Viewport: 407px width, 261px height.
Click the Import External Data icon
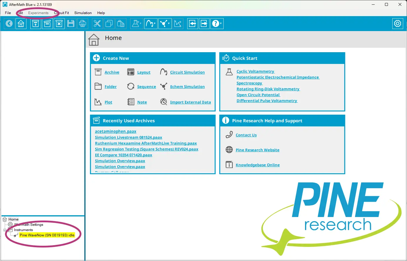point(164,102)
